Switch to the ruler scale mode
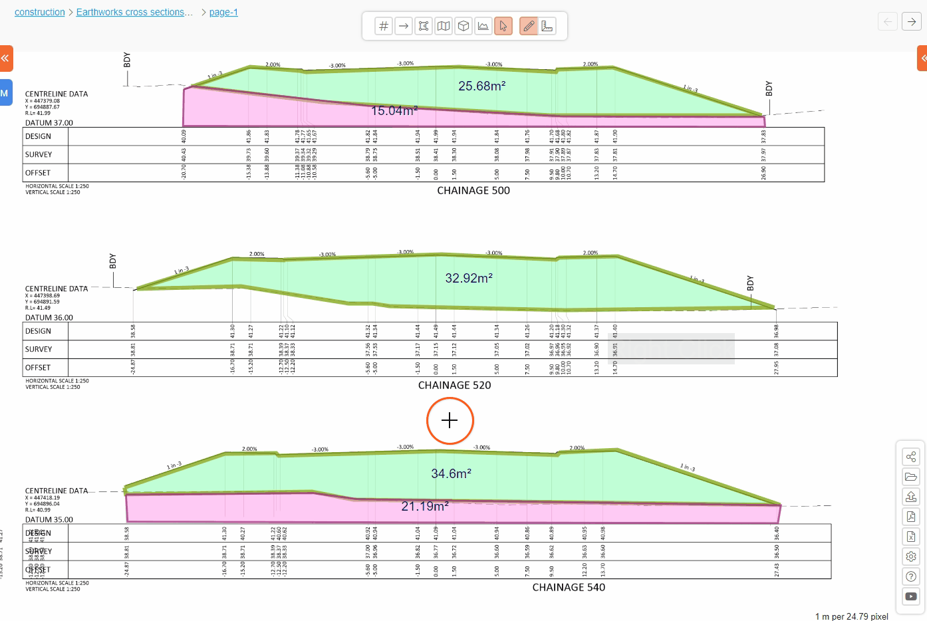This screenshot has width=927, height=621. click(x=547, y=26)
